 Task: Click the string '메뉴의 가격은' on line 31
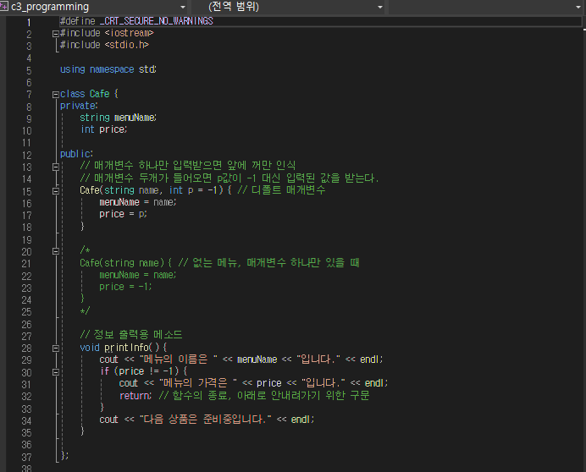pyautogui.click(x=198, y=382)
